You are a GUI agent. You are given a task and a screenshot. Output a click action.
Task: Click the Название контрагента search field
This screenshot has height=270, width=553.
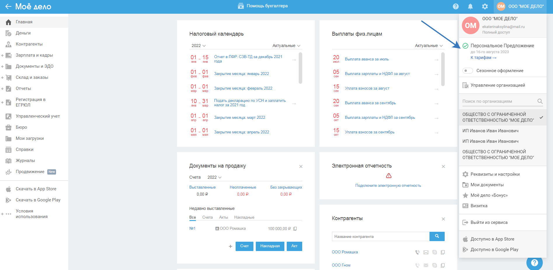pyautogui.click(x=381, y=236)
